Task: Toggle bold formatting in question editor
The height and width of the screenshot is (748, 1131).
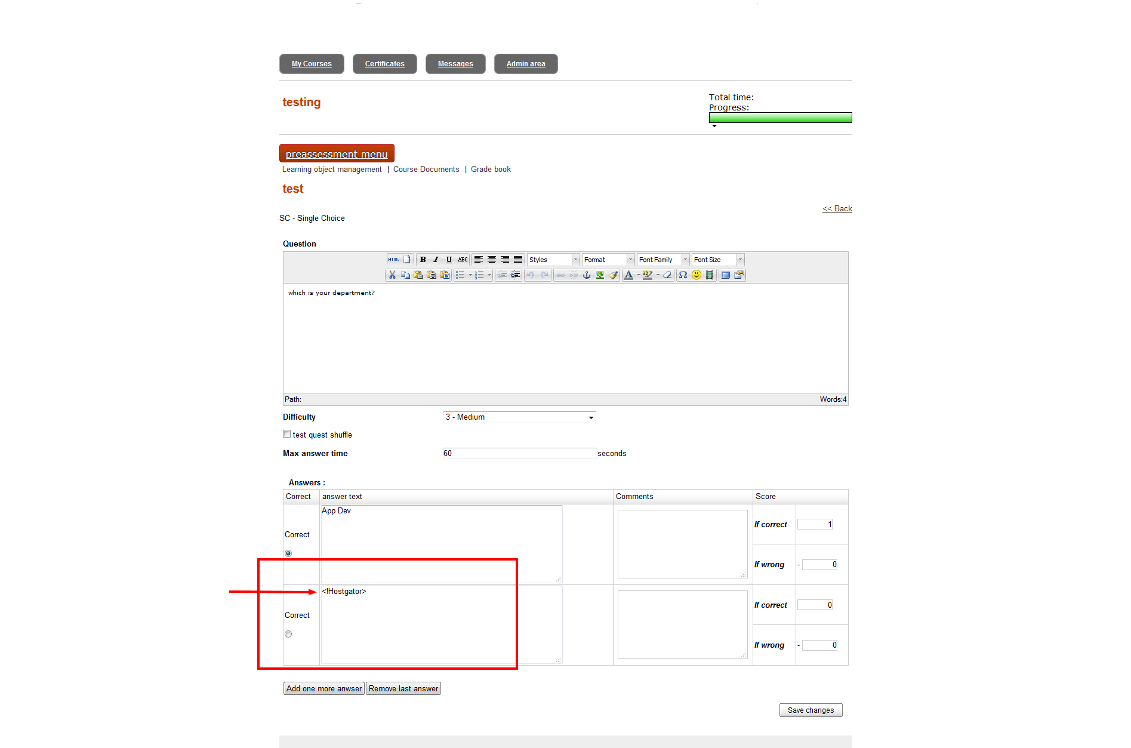Action: pyautogui.click(x=423, y=260)
